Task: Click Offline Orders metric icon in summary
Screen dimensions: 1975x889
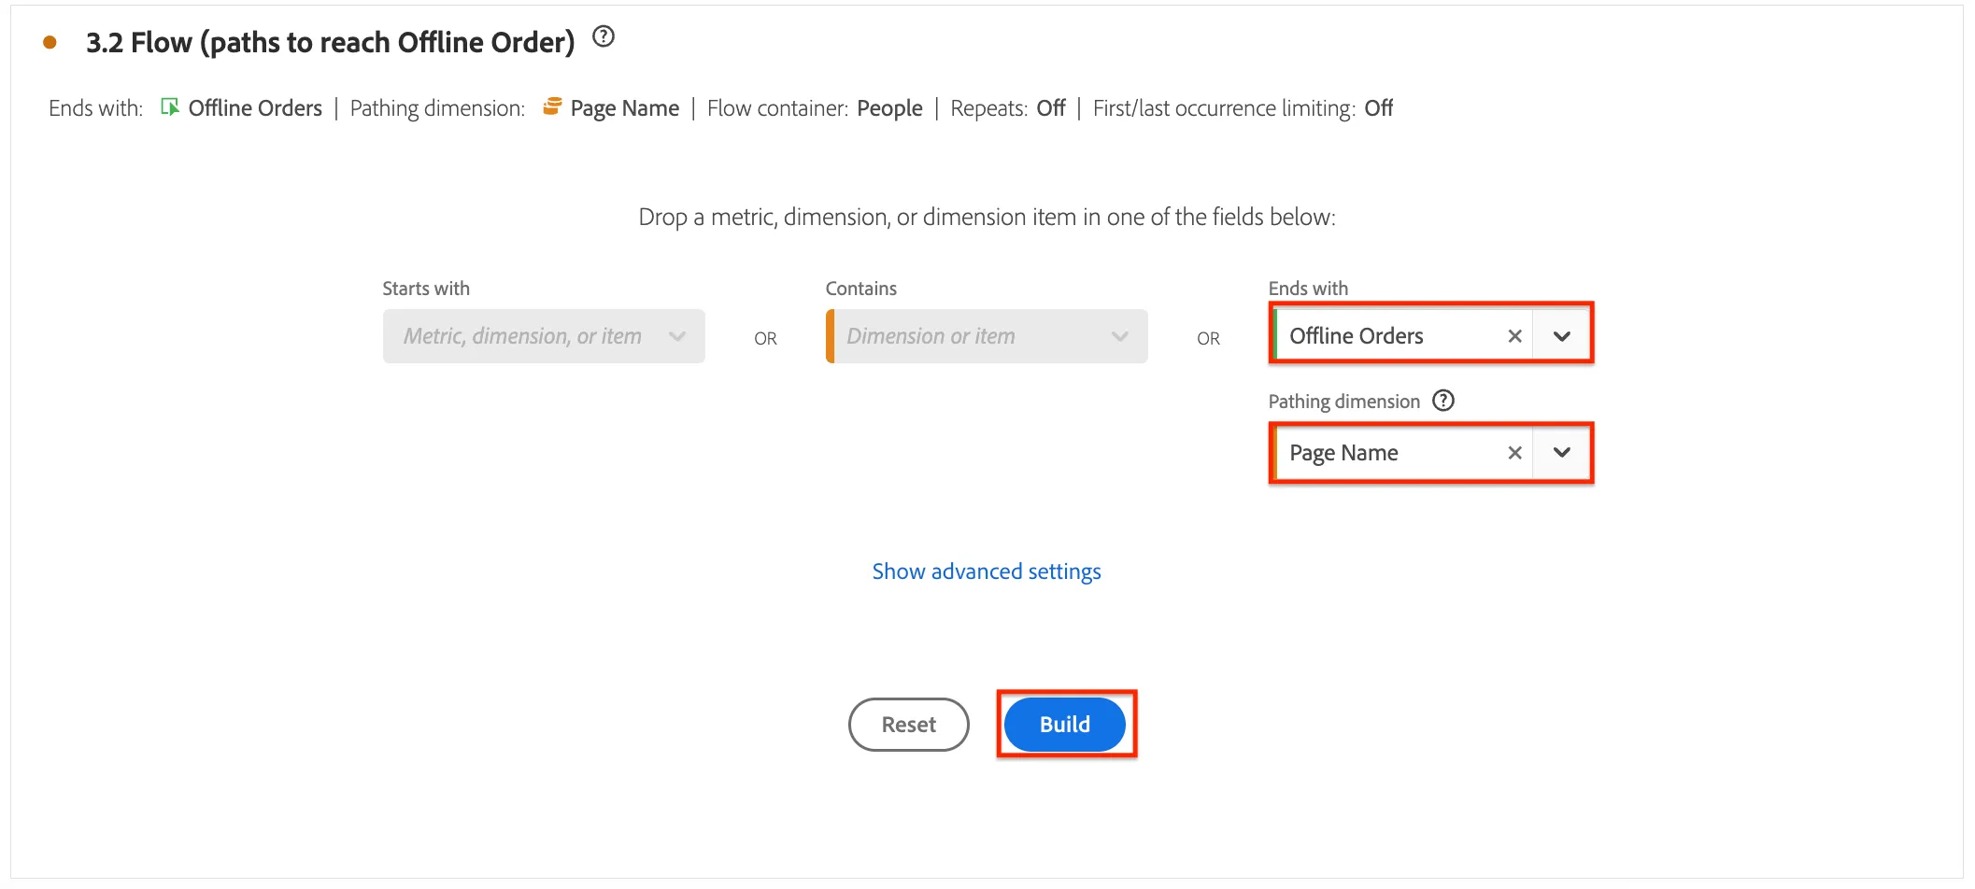Action: click(170, 107)
